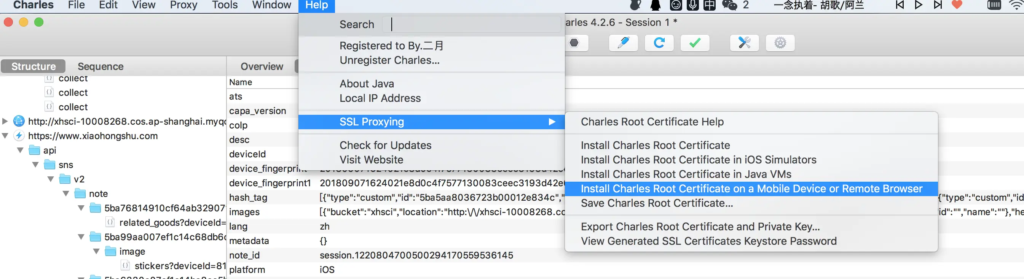The width and height of the screenshot is (1024, 279).
Task: Click the QQ penguin icon in menu bar
Action: click(656, 5)
